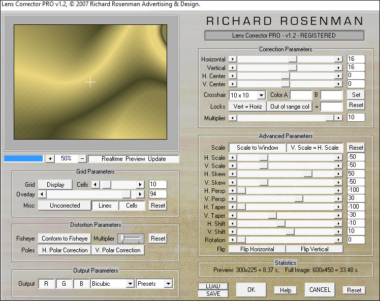
Task: Click the Fisheye Multiplier slider
Action: 131,239
